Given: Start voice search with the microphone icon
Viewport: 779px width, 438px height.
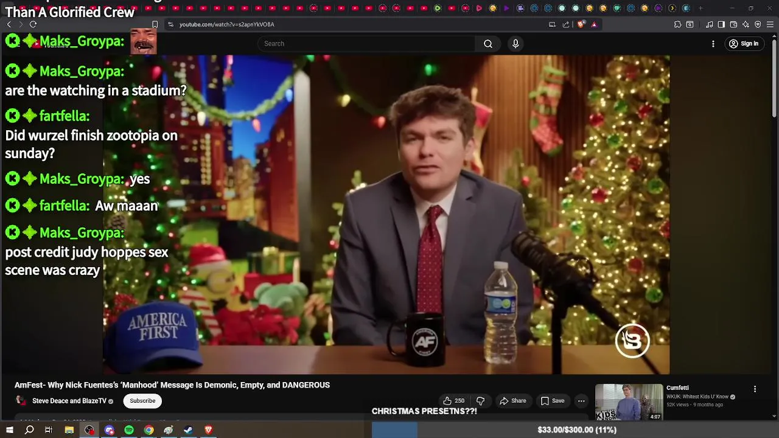Looking at the screenshot, I should pos(515,44).
